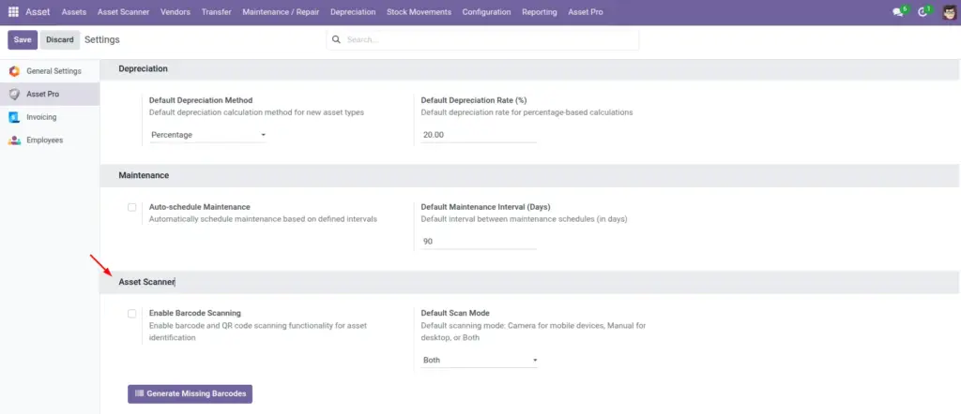
Task: Click the Asset Pro shield icon
Action: click(x=14, y=95)
